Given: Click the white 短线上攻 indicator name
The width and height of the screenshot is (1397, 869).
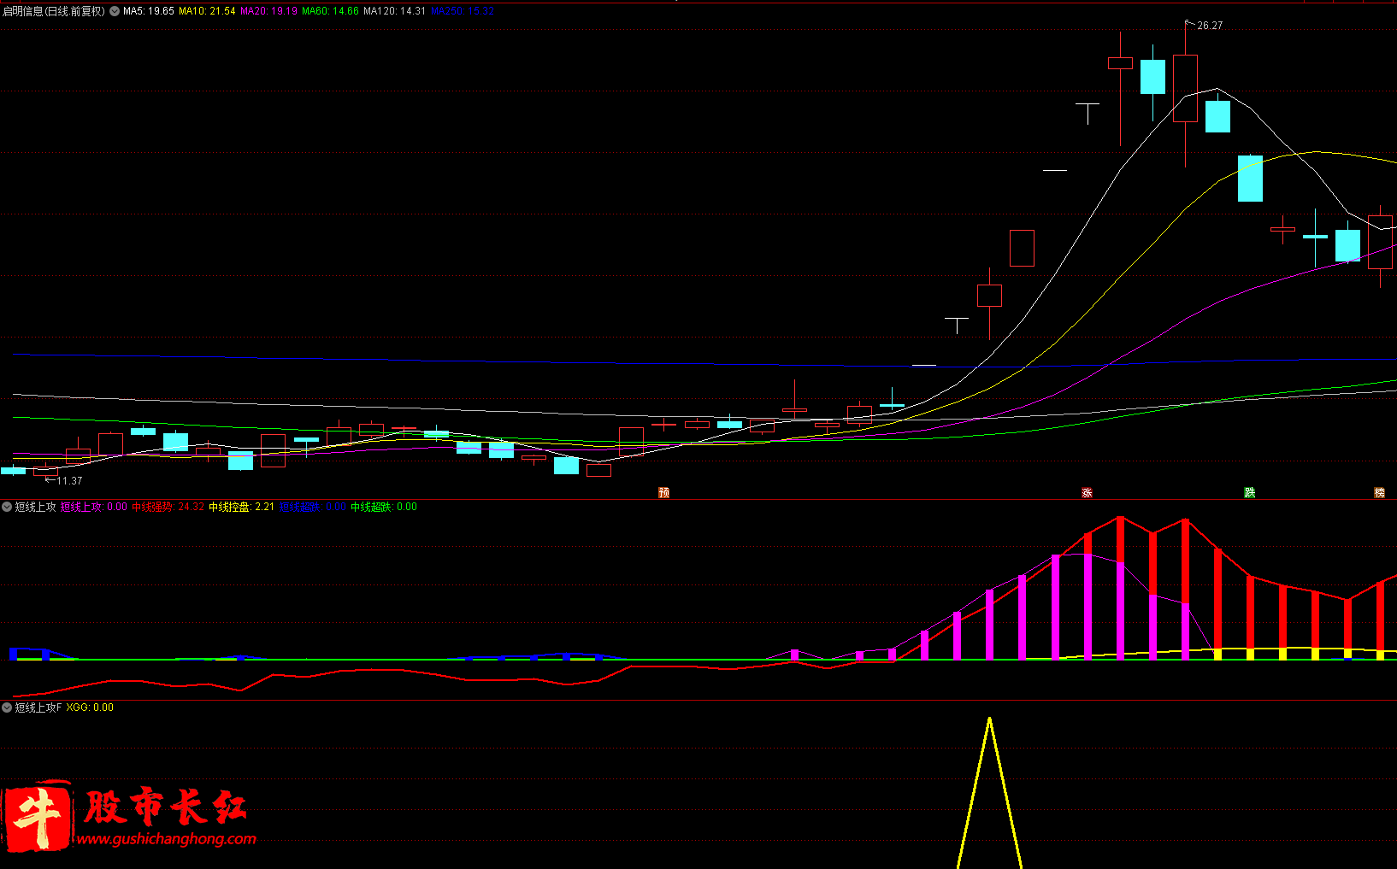Looking at the screenshot, I should tap(35, 507).
